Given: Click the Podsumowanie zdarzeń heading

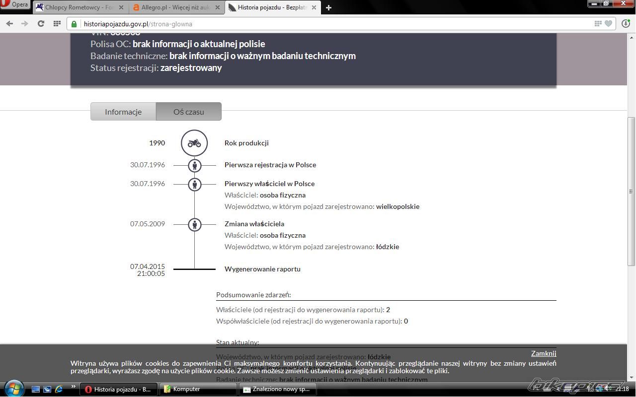Looking at the screenshot, I should pos(253,295).
